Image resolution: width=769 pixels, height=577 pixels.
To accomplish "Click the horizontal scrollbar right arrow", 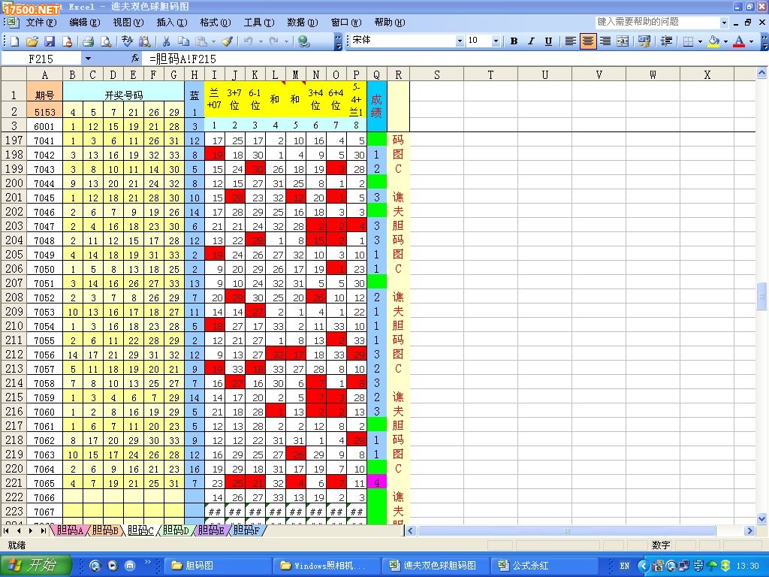I will point(749,530).
